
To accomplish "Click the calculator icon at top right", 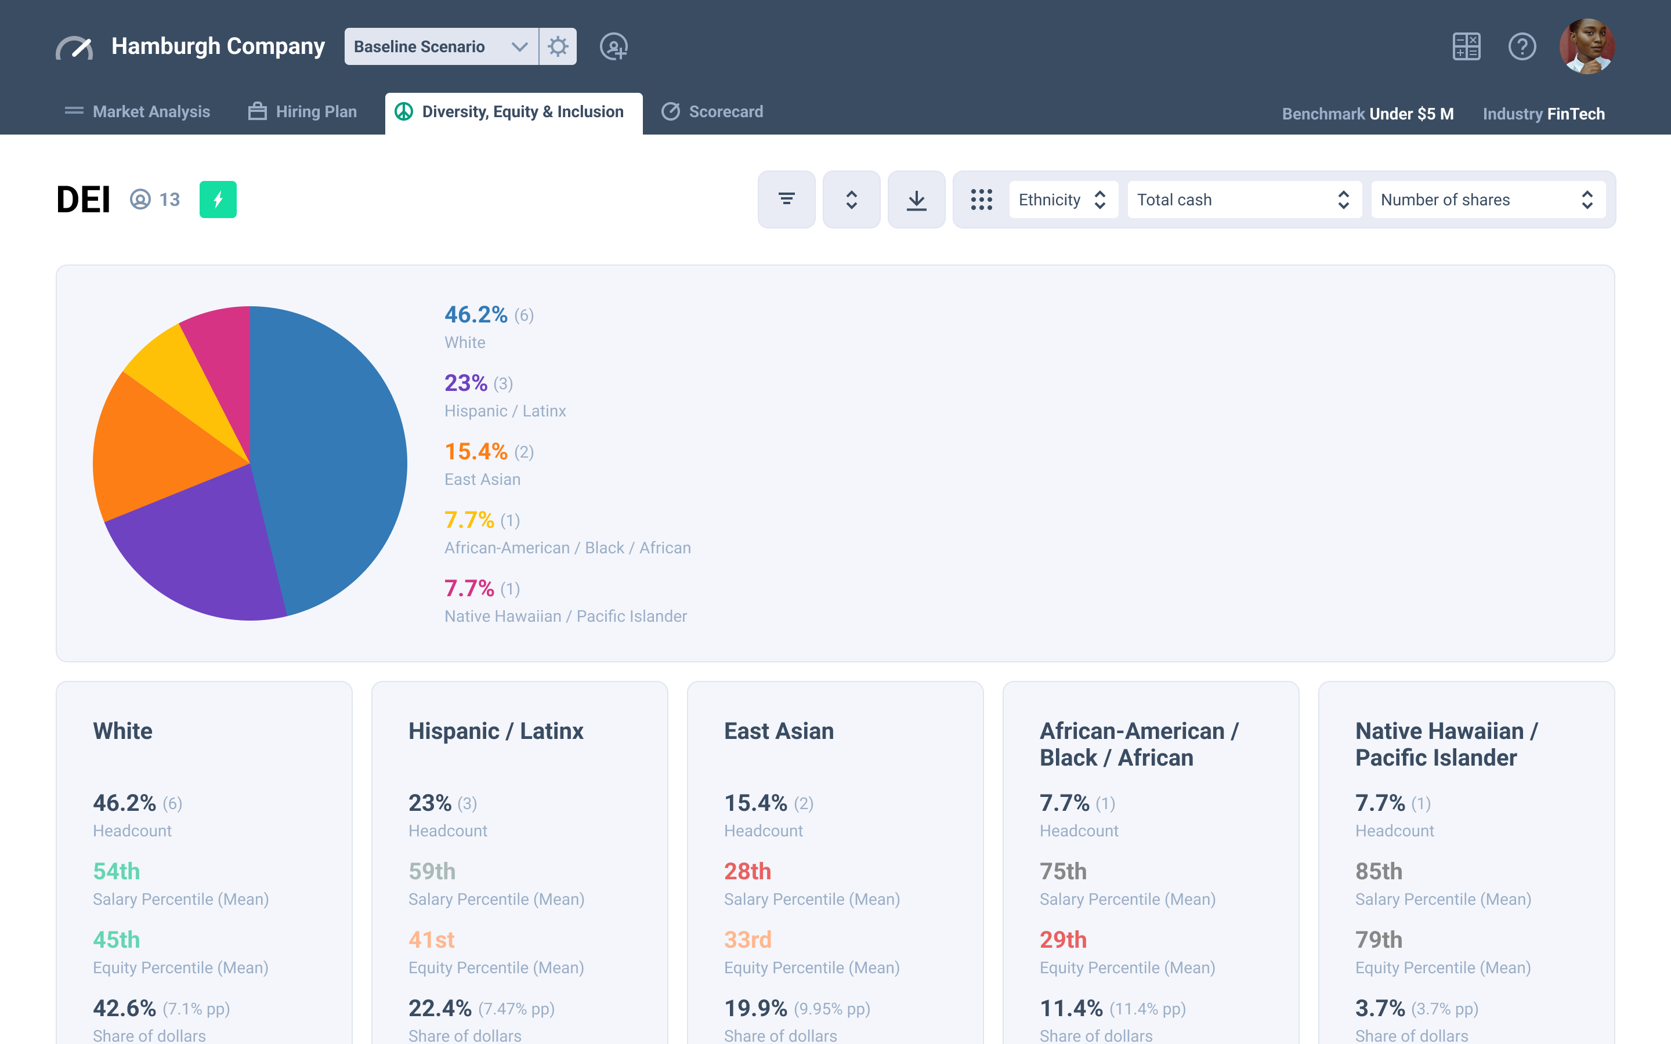I will (1467, 46).
